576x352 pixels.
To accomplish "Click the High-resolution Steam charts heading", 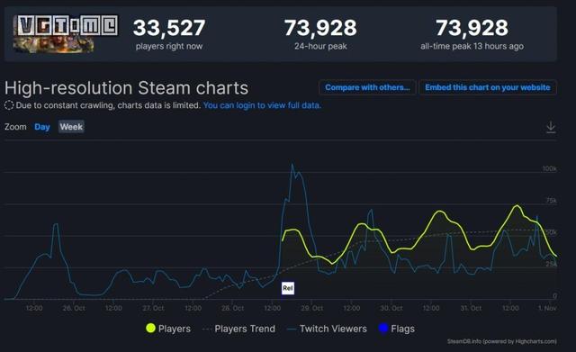I will coord(126,88).
